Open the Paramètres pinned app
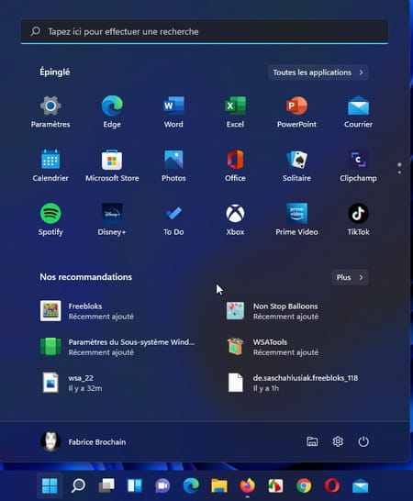Viewport: 413px width, 501px height. (50, 112)
